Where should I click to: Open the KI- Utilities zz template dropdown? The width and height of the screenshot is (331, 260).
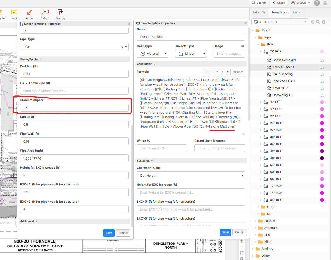280,22
